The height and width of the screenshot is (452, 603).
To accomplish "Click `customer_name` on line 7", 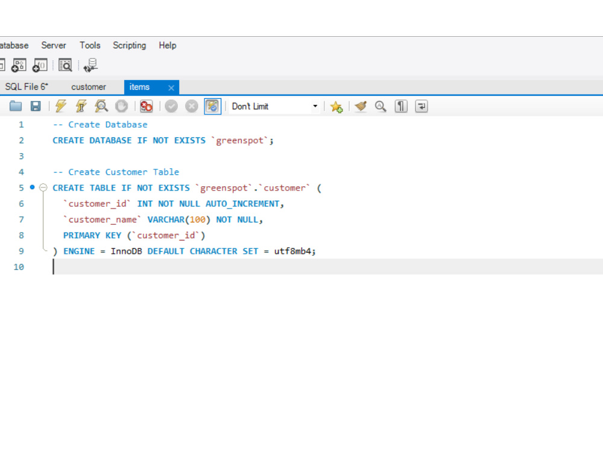I will point(103,219).
